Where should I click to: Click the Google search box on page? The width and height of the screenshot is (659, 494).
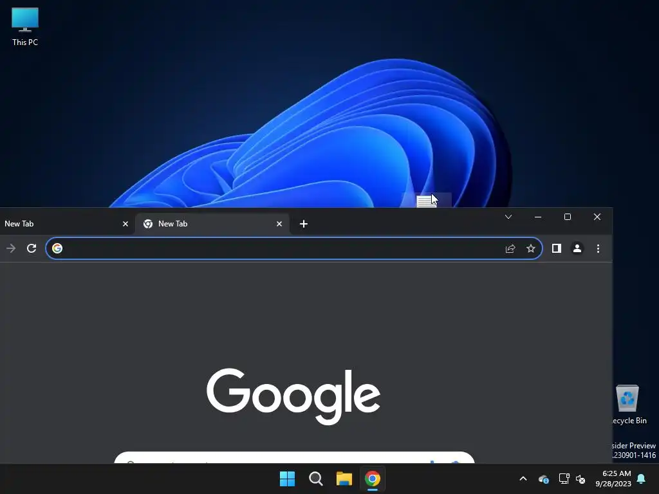pyautogui.click(x=294, y=457)
